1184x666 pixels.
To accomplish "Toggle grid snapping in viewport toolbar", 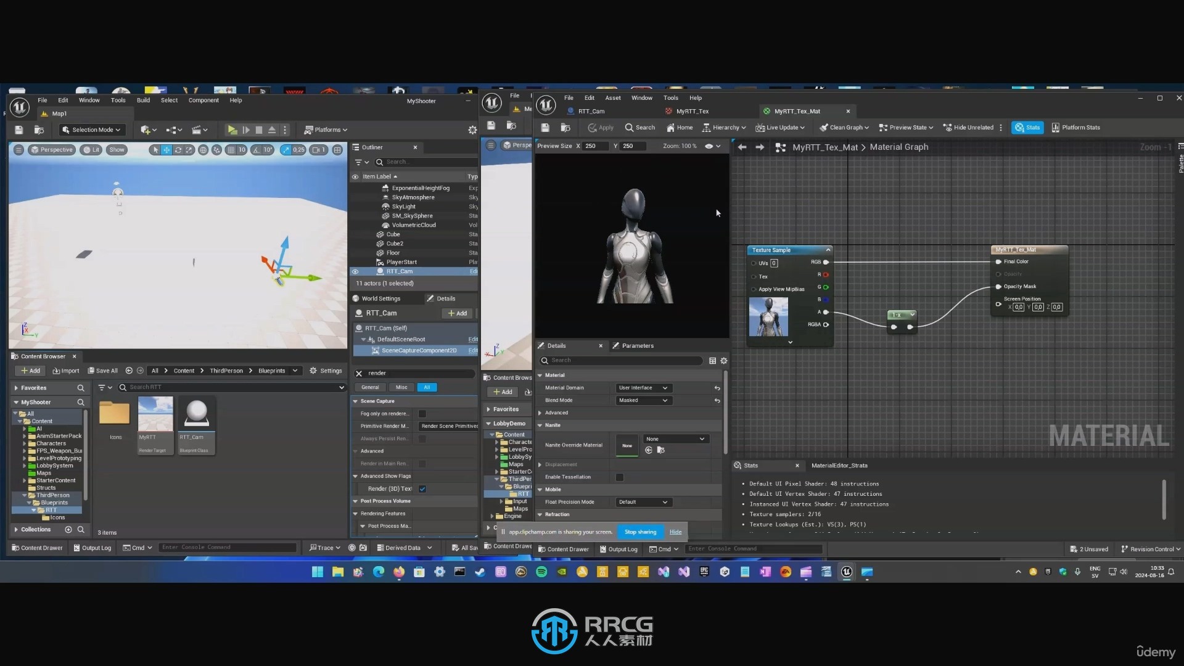I will [231, 150].
